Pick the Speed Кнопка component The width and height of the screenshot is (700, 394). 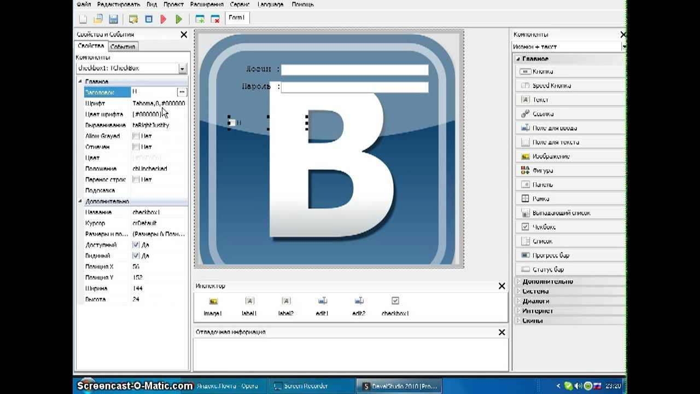[570, 86]
